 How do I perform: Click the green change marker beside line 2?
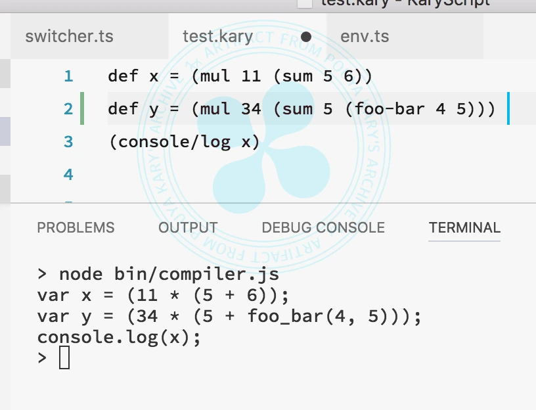point(81,109)
